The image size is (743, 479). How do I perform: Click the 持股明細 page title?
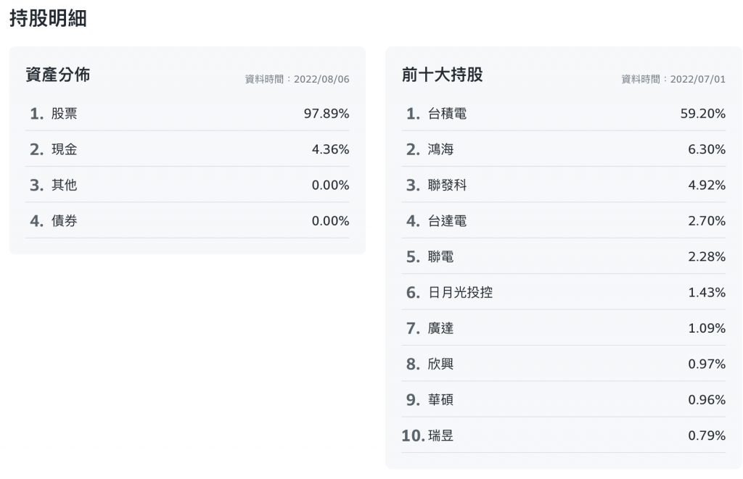[x=48, y=19]
